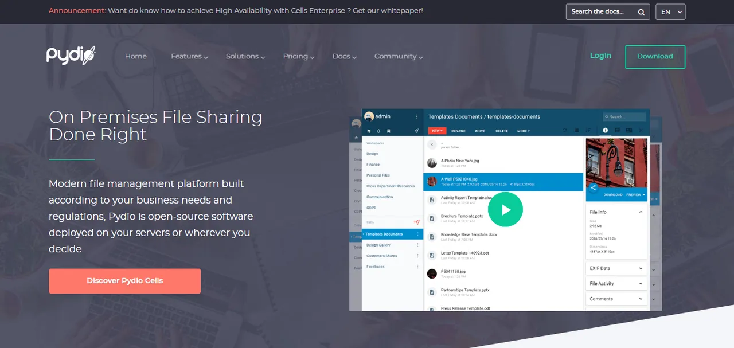This screenshot has height=348, width=734.
Task: Click the search magnifier icon in docs search
Action: coord(641,11)
